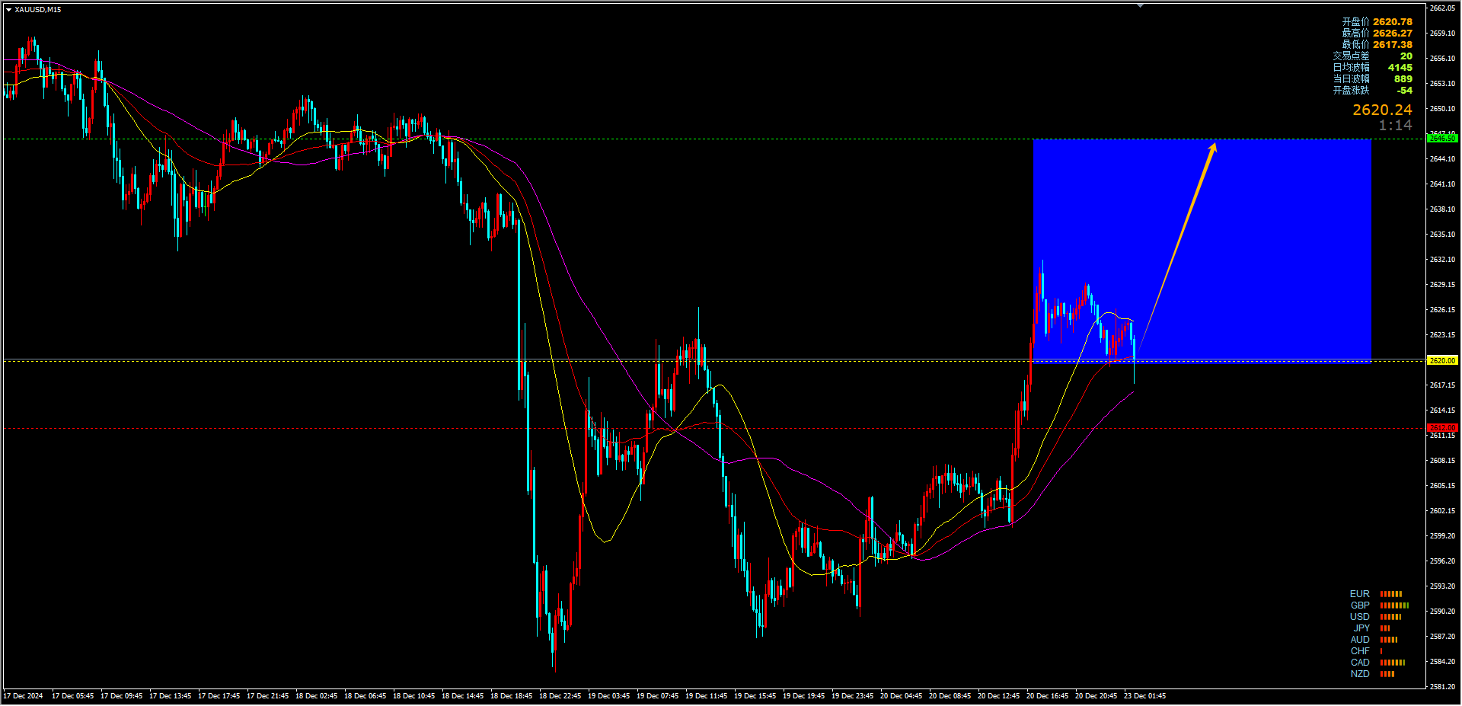Viewport: 1462px width, 706px height.
Task: Click the 2635.10 price scale label
Action: (1442, 235)
